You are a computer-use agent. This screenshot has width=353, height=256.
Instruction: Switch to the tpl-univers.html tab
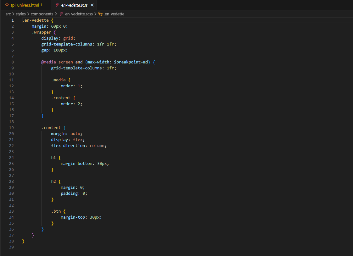[25, 5]
